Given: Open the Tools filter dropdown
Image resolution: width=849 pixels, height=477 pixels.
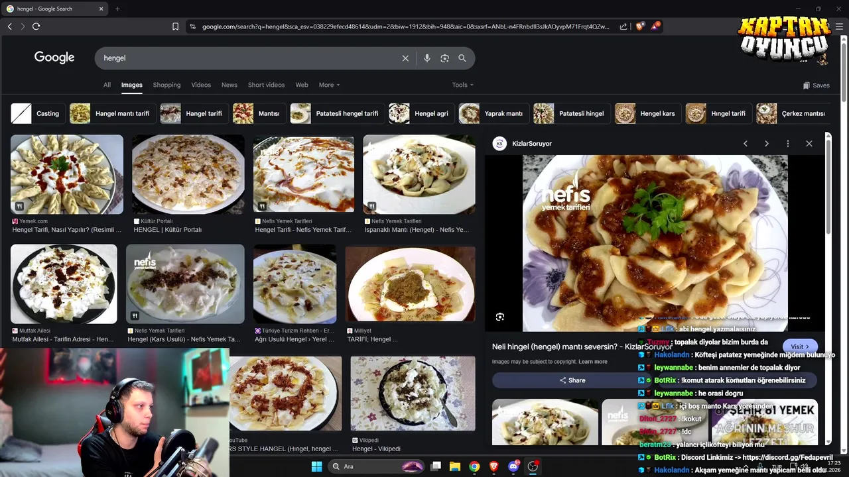Looking at the screenshot, I should [x=462, y=85].
